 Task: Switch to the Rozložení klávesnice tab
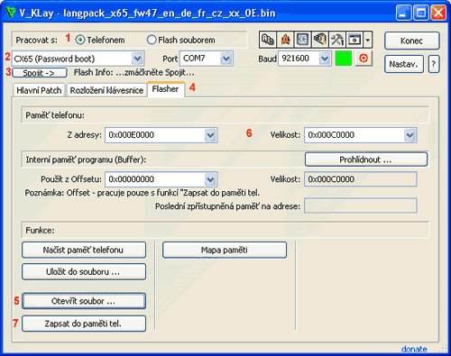click(106, 90)
